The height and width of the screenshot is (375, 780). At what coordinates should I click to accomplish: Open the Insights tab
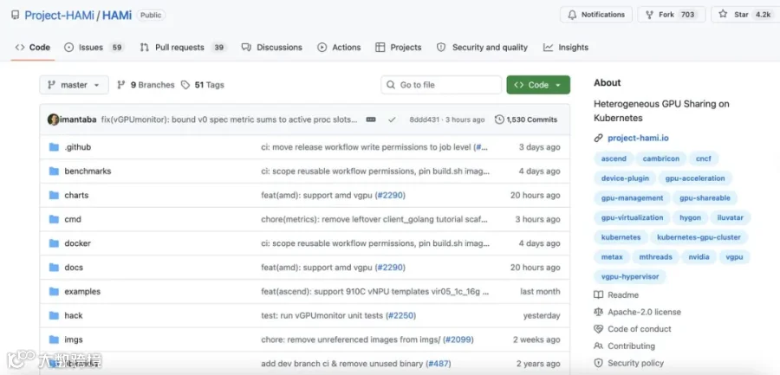click(566, 48)
